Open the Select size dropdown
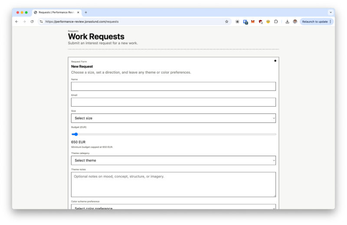 click(x=173, y=118)
